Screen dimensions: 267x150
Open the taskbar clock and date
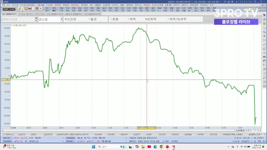(x=257, y=147)
